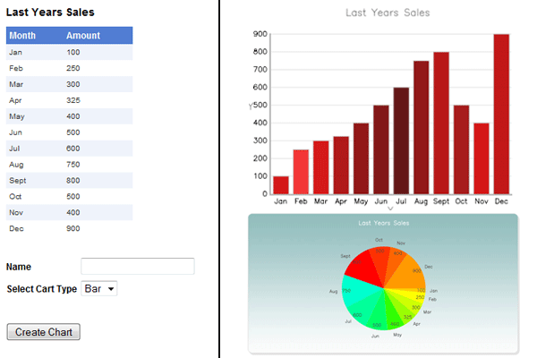Select the Mar row month cell
537x358 pixels.
(16, 84)
